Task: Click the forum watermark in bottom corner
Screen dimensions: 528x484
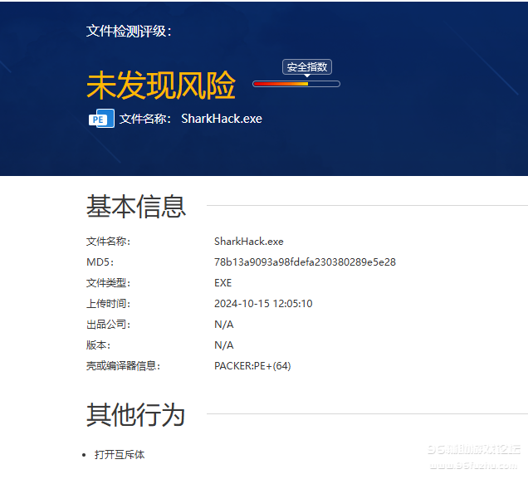Action: click(473, 455)
